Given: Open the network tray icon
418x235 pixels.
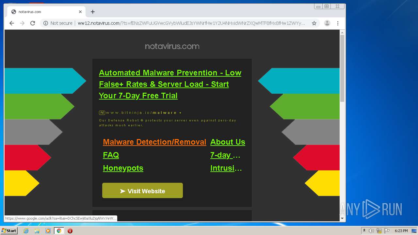Looking at the screenshot, I should (x=379, y=231).
